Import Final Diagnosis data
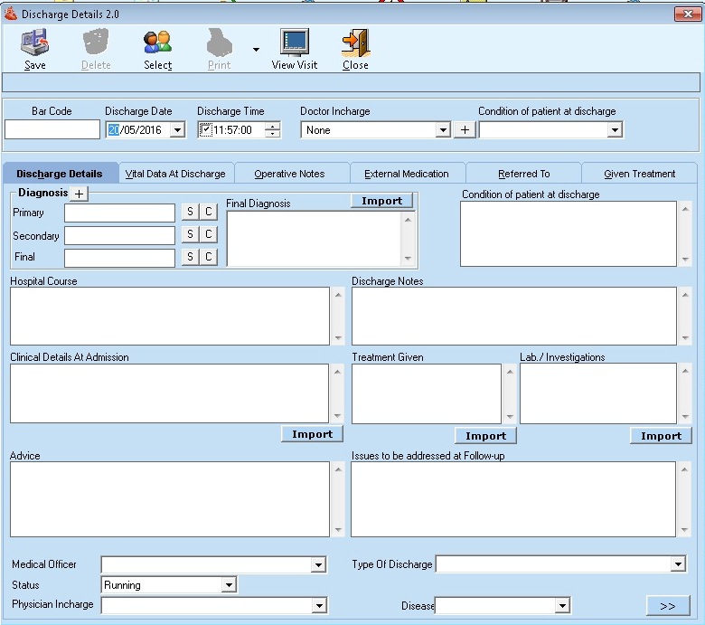Viewport: 705px width, 625px height. tap(381, 201)
